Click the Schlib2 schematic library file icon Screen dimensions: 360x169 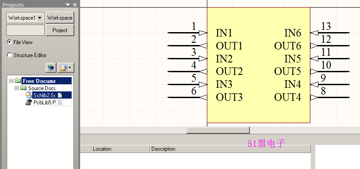coord(28,95)
